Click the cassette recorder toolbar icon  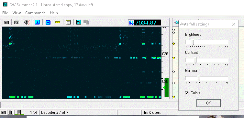pos(17,23)
